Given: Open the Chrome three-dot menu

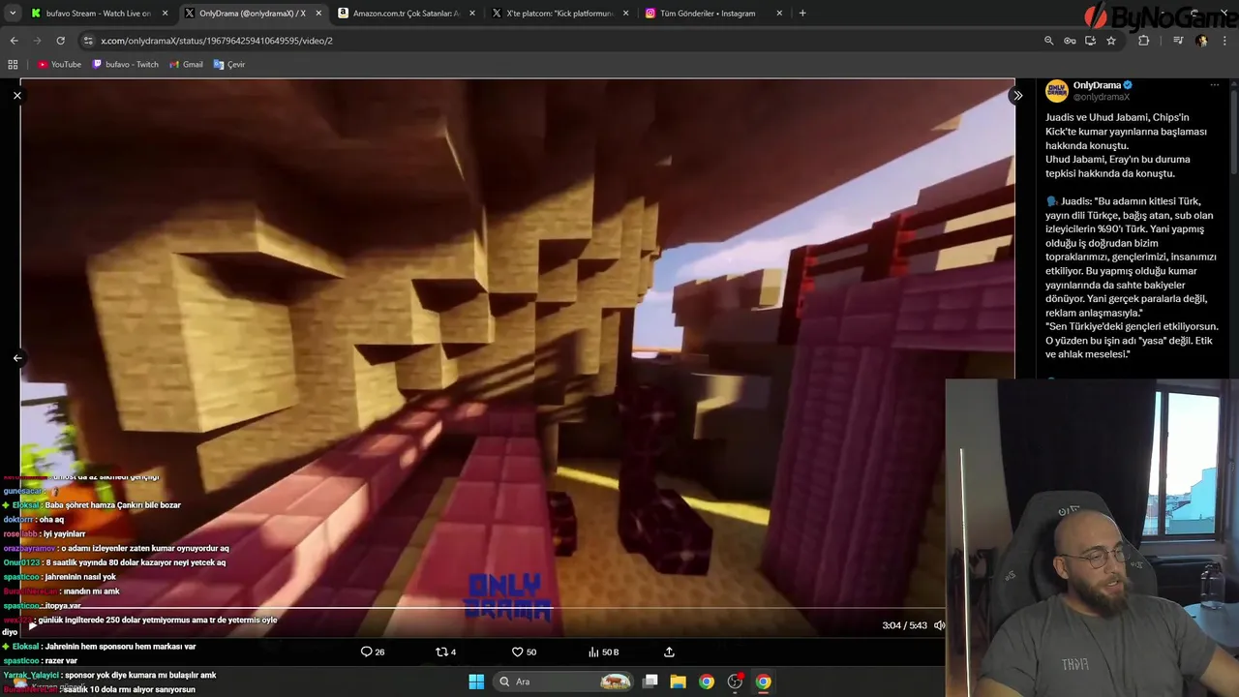Looking at the screenshot, I should [1224, 41].
